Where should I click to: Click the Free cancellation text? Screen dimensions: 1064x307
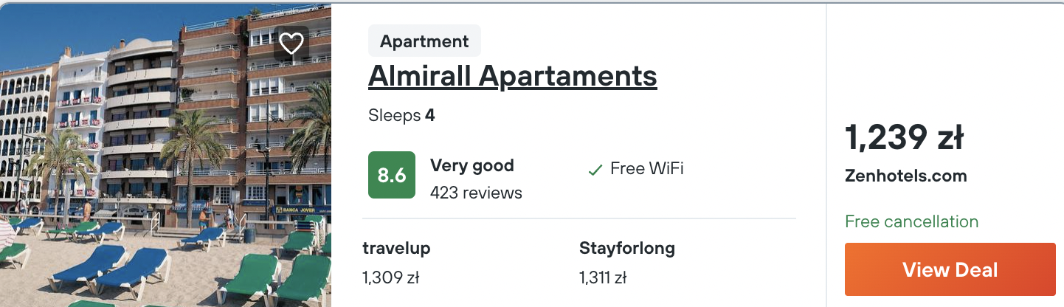click(911, 221)
